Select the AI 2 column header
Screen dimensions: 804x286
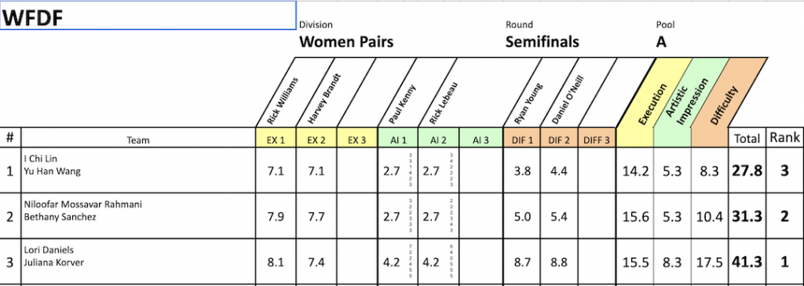pyautogui.click(x=438, y=139)
